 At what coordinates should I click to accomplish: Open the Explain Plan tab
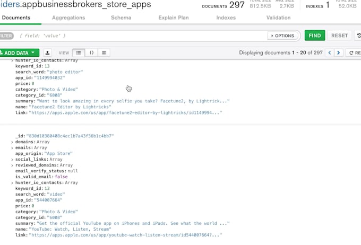pyautogui.click(x=174, y=17)
